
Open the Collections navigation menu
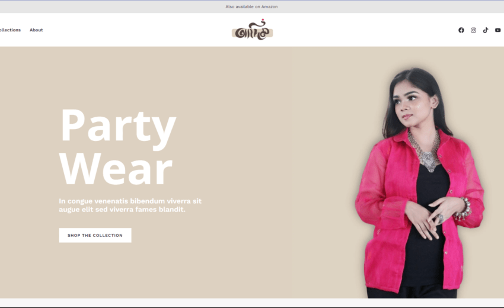click(10, 30)
